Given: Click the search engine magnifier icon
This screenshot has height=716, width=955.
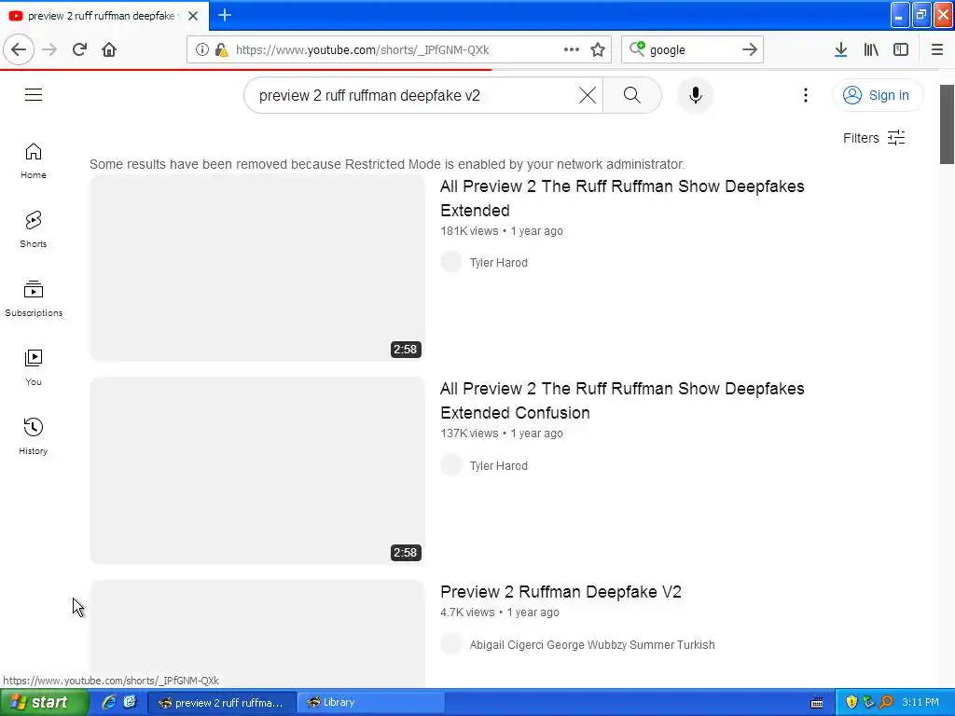Looking at the screenshot, I should (637, 48).
